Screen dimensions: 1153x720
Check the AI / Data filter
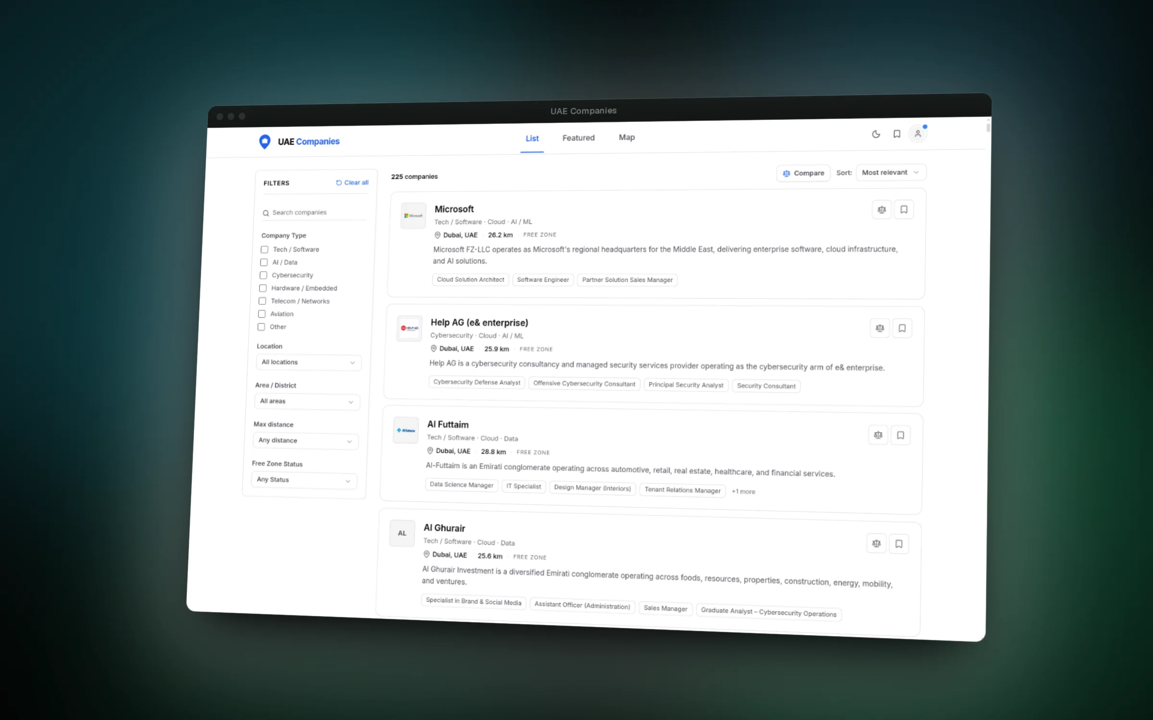coord(264,263)
